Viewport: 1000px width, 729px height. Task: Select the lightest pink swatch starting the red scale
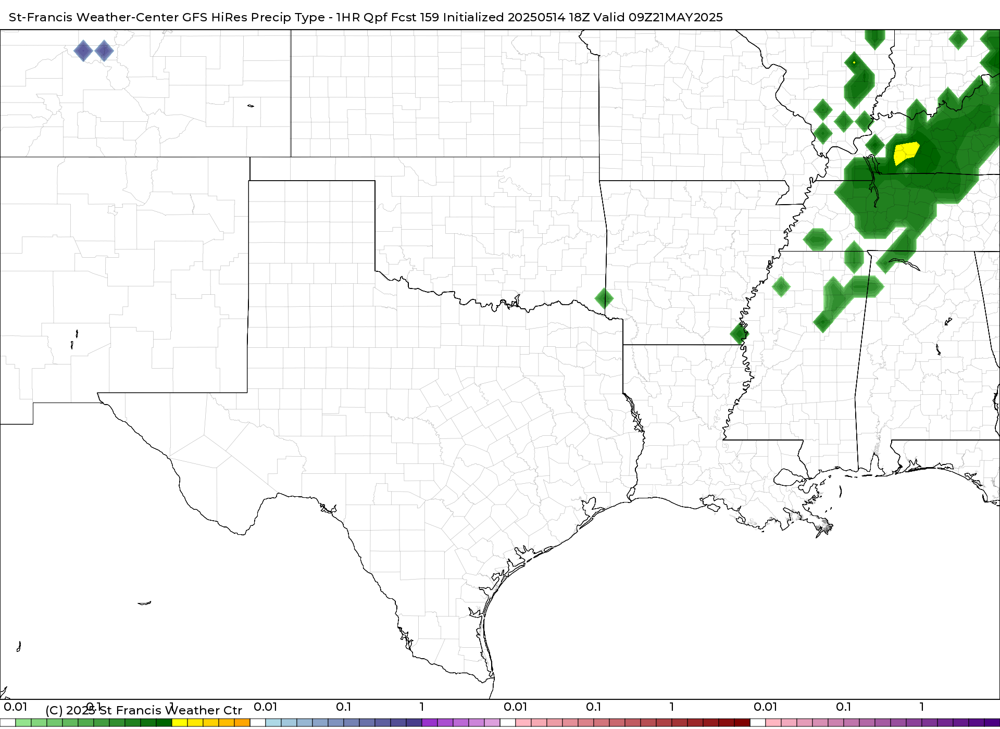(523, 723)
